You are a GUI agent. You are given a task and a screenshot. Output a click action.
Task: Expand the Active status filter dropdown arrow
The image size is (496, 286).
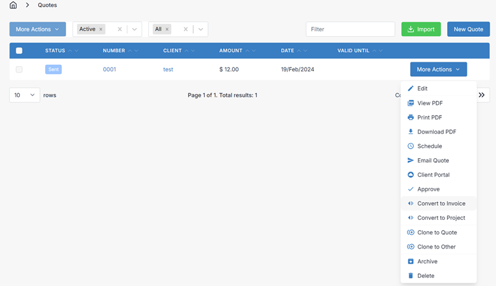[134, 29]
